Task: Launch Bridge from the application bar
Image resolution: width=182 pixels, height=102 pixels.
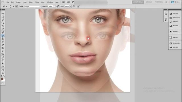Action: coord(63,2)
